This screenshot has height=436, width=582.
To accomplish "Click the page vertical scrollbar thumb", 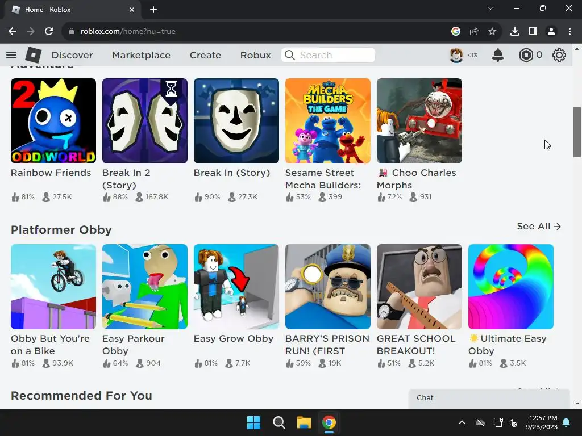I will click(x=577, y=132).
